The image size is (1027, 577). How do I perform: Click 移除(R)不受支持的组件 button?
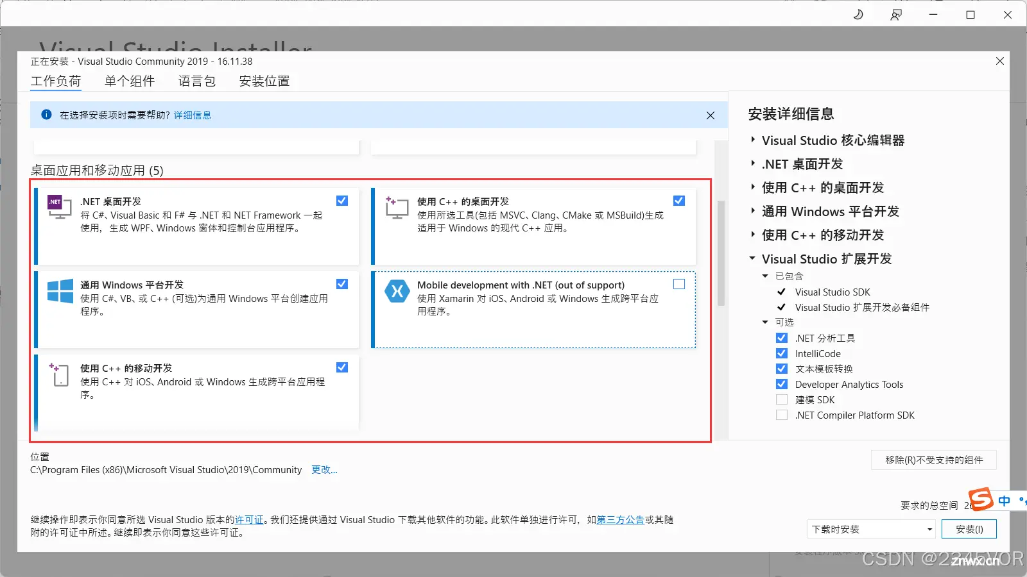(x=934, y=460)
